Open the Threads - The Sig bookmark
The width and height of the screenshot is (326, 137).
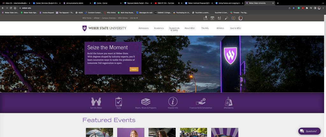click(x=239, y=13)
